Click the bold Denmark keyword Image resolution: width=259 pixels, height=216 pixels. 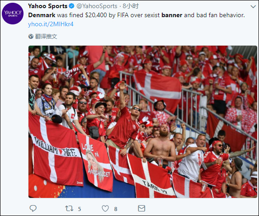(42, 15)
